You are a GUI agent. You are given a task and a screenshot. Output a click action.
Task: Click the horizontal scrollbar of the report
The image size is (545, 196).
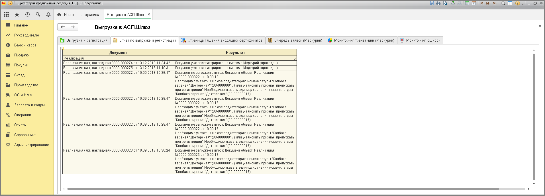tap(283, 189)
